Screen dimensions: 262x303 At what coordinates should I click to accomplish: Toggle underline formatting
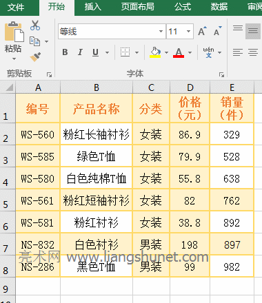[95, 52]
